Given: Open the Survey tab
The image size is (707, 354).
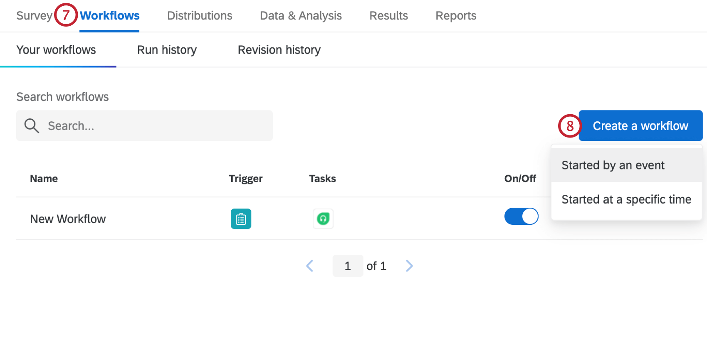Looking at the screenshot, I should pyautogui.click(x=34, y=16).
